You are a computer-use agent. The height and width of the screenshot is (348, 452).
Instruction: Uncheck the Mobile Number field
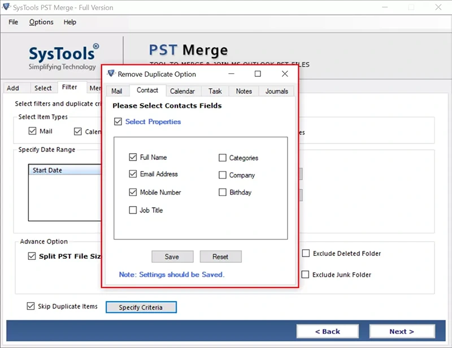pyautogui.click(x=133, y=192)
